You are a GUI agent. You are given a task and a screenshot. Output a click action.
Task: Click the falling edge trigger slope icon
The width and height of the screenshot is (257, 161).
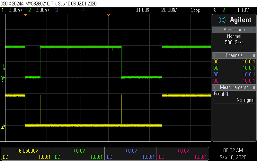tap(215, 10)
